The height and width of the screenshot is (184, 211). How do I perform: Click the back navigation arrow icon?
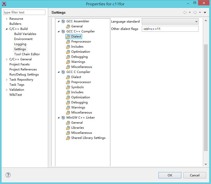185,12
